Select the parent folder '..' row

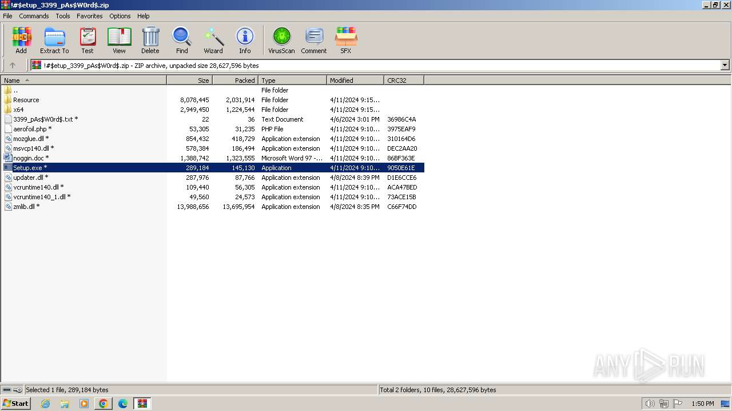click(212, 90)
